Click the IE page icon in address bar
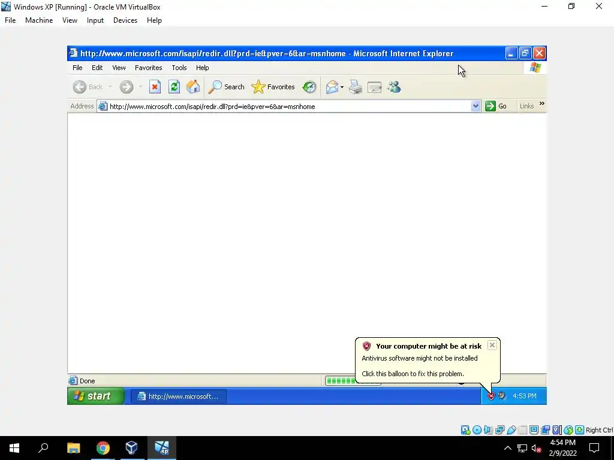Viewport: 614px width, 460px height. [x=103, y=106]
